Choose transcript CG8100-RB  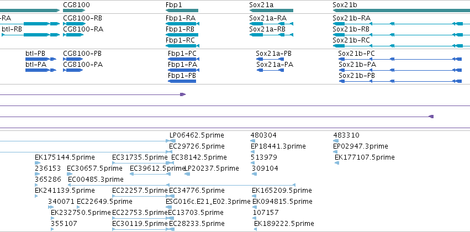pyautogui.click(x=82, y=18)
